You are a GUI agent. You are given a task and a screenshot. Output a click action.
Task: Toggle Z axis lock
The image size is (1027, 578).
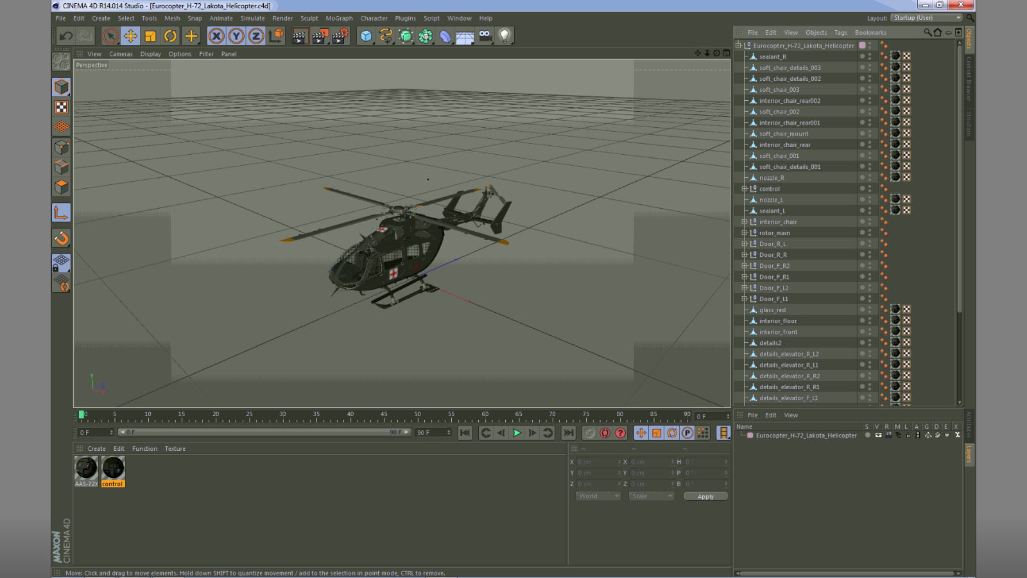point(255,36)
